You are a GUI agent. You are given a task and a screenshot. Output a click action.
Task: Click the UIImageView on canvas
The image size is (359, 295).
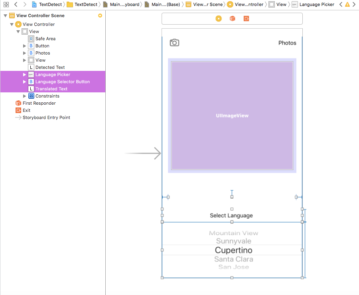point(232,115)
